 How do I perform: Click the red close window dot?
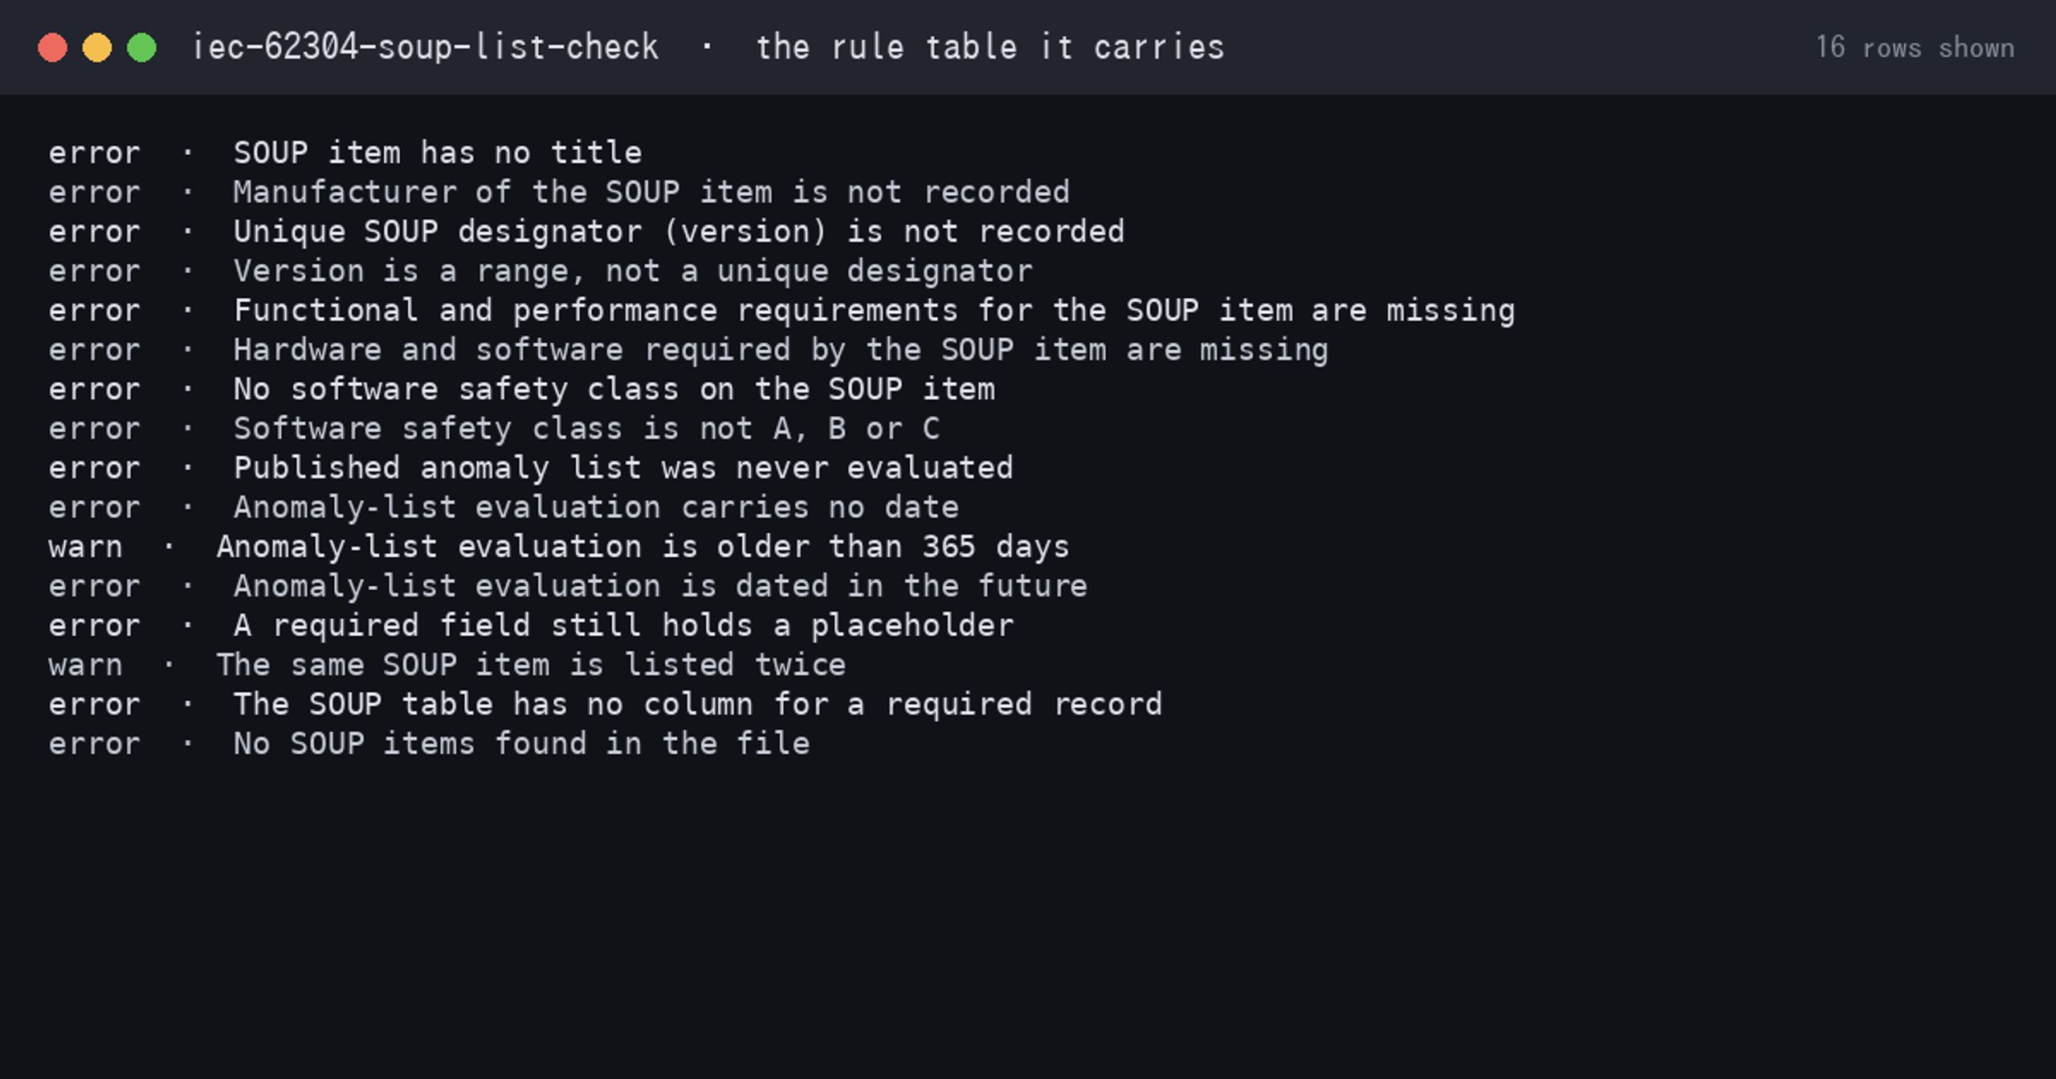click(53, 47)
